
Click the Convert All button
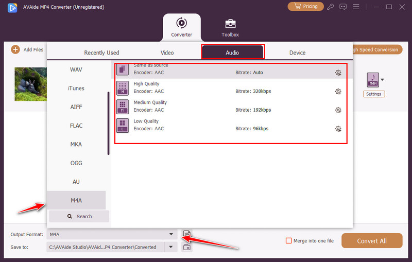pyautogui.click(x=372, y=241)
